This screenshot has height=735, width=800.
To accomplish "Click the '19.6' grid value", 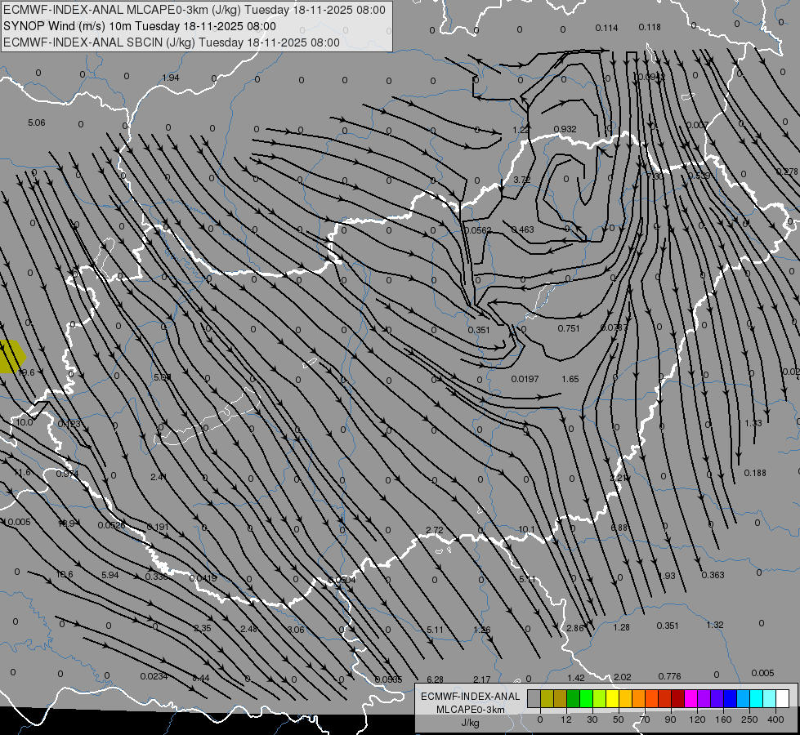I will click(26, 372).
